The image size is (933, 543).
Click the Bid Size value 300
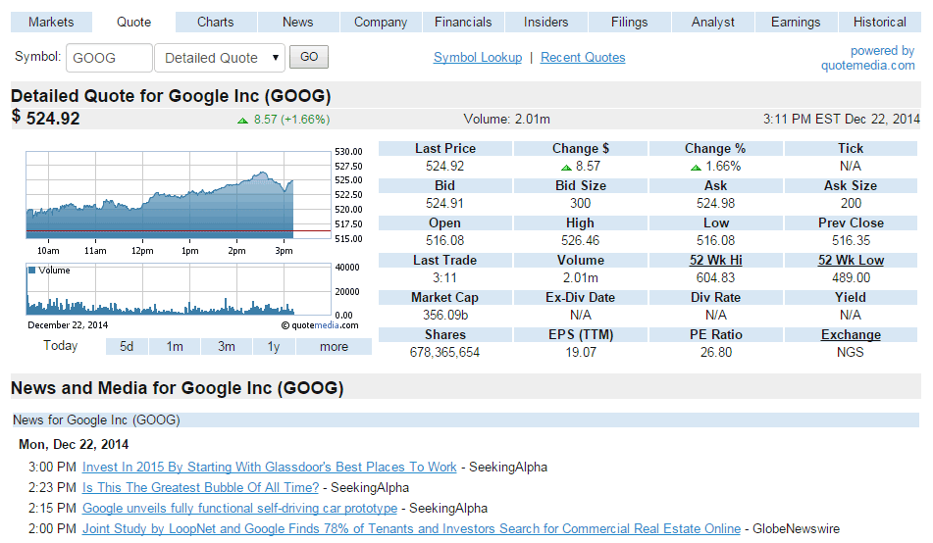(x=580, y=204)
